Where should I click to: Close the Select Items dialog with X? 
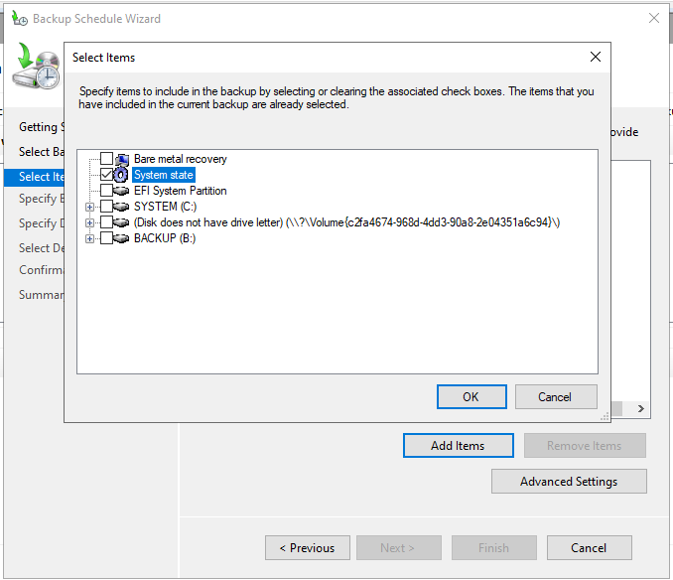point(595,58)
